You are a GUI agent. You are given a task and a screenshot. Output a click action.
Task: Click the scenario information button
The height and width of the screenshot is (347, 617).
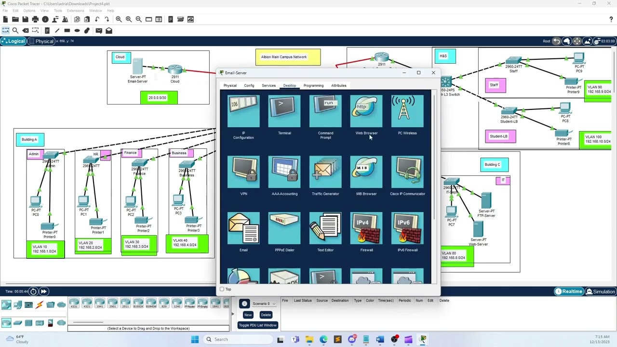[244, 304]
